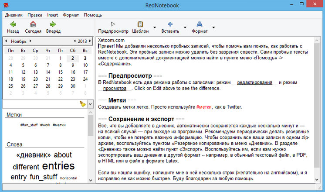Select November 2 in calendar
This screenshot has width=325, height=192.
[x=73, y=58]
